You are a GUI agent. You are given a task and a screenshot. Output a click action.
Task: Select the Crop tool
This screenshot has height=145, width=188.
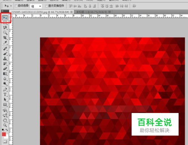point(5,38)
